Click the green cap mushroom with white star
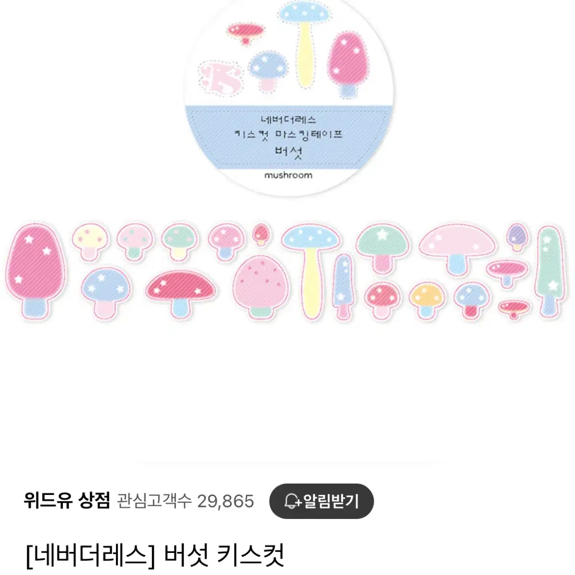The image size is (575, 575). (382, 248)
